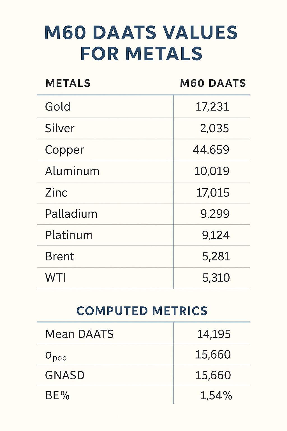This screenshot has height=431, width=287.
Task: Select the Aluminum row label
Action: point(72,171)
